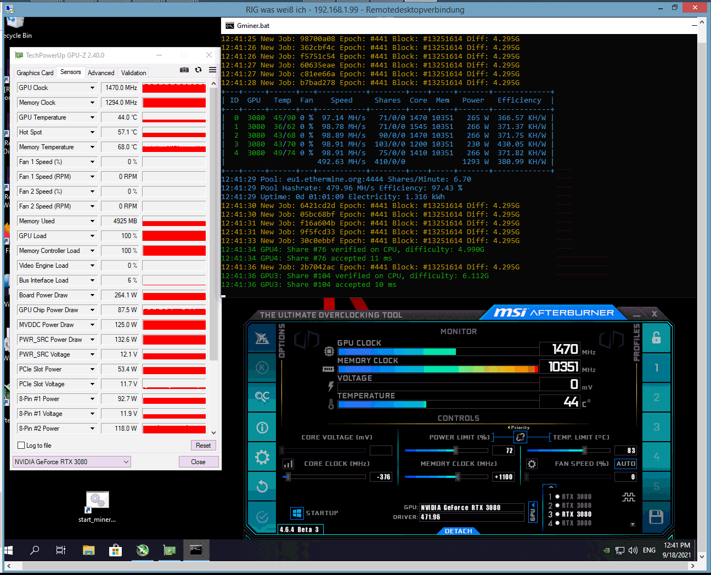Click the Memory Clock +1100 value field
This screenshot has height=575, width=711.
(x=503, y=477)
